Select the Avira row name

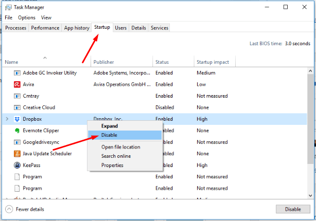(28, 84)
